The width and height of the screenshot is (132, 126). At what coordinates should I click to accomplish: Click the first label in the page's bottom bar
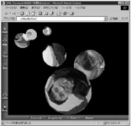(36, 118)
